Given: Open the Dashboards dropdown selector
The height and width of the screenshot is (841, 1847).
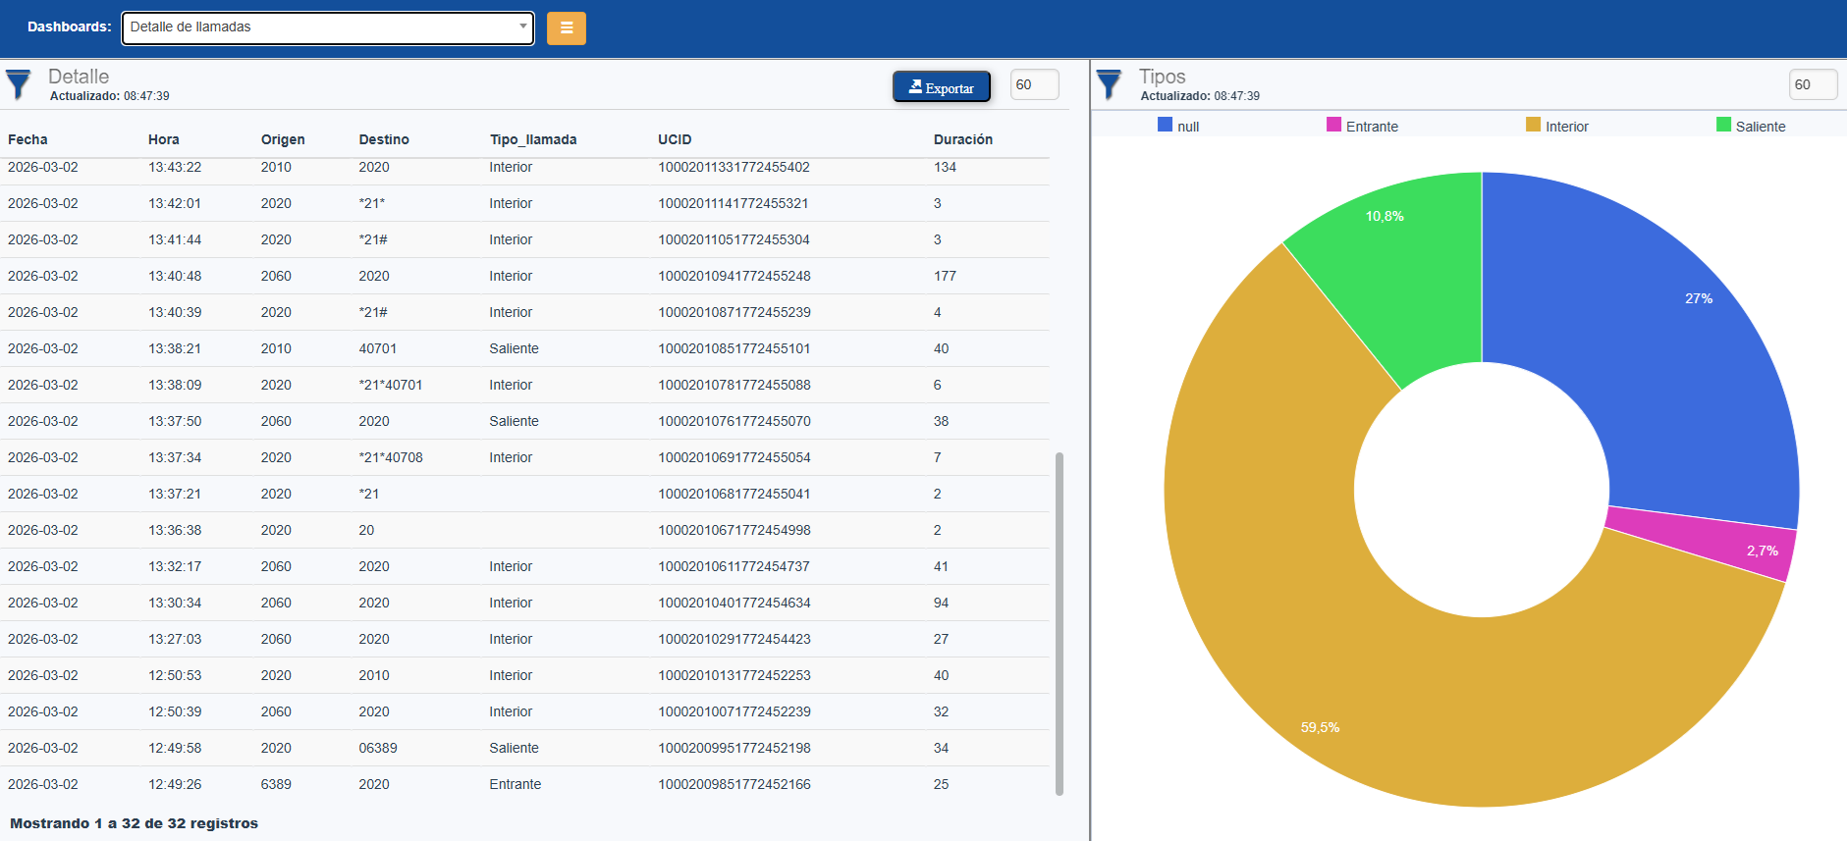Looking at the screenshot, I should tap(327, 27).
